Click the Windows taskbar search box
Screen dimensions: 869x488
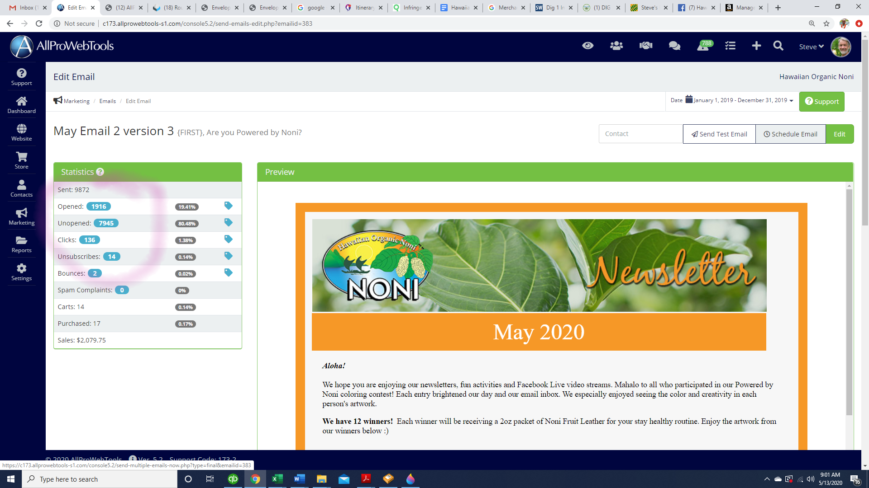pyautogui.click(x=100, y=479)
